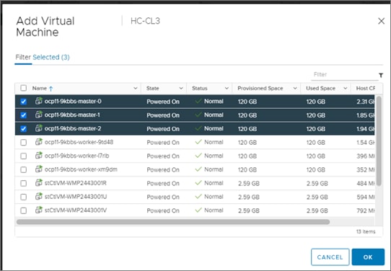Screen dimensions: 391x271
Task: Click Normal check mark for worker-9td48 row
Action: pos(198,142)
